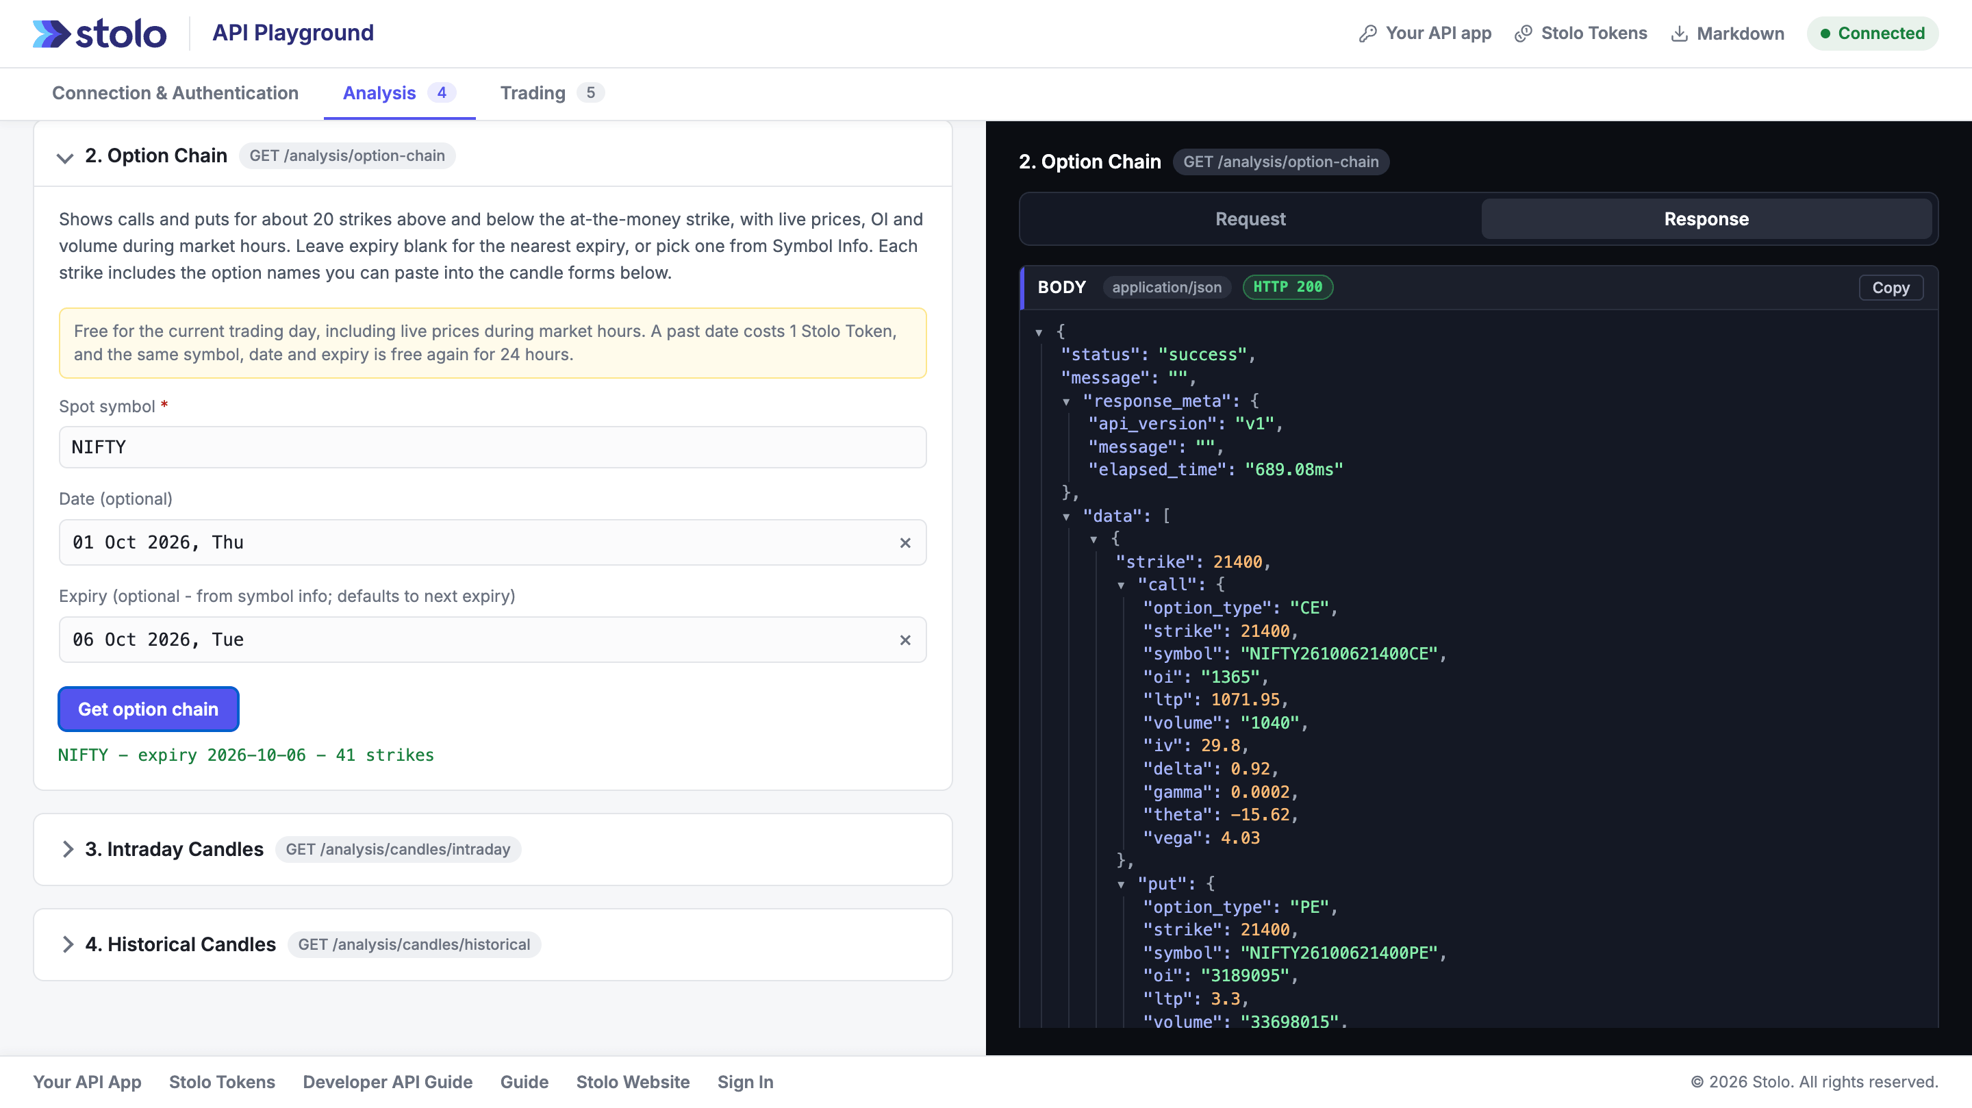This screenshot has height=1108, width=1972.
Task: Click the "NIFTY26100621400CE" symbol value
Action: coord(1339,654)
